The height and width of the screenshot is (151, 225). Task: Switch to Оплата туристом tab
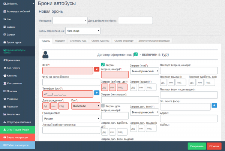pyautogui.click(x=100, y=41)
